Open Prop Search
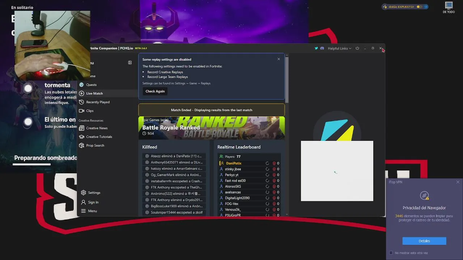Screen dimensions: 463x260 [x=107, y=146]
